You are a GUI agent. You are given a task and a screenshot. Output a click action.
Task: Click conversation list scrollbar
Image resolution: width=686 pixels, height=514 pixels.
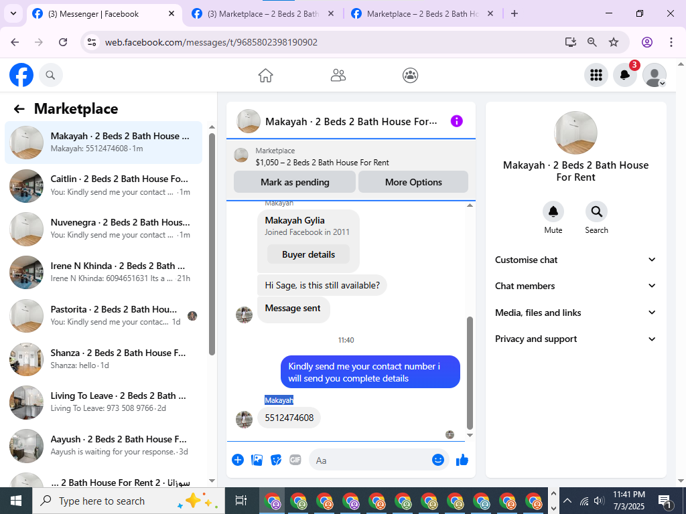point(212,244)
